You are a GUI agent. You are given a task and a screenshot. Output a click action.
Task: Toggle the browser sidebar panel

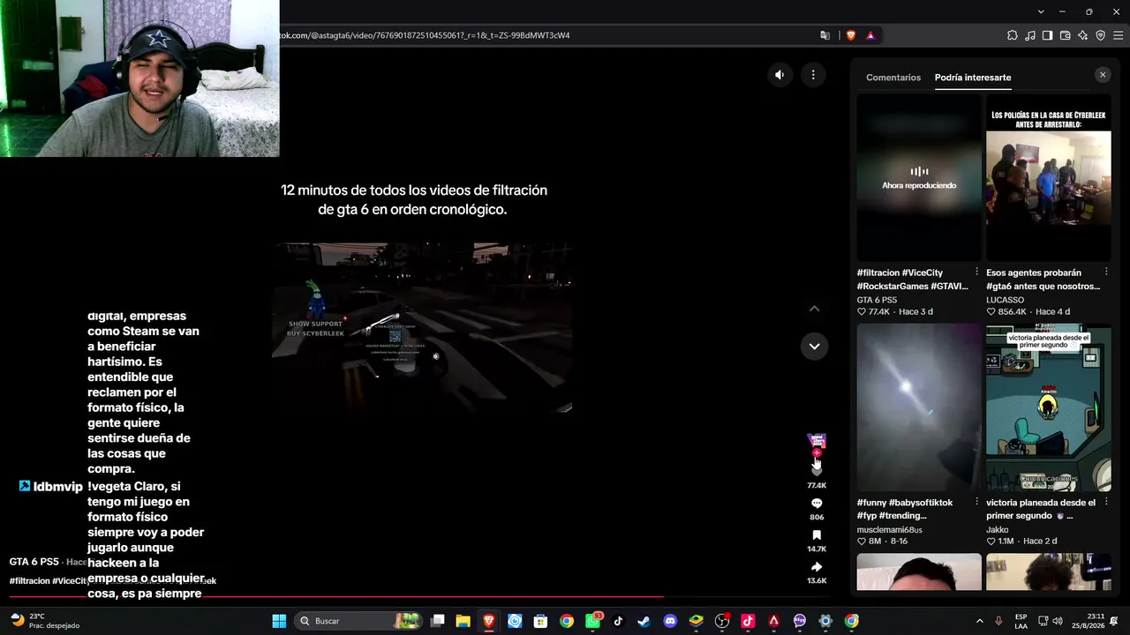click(x=1048, y=35)
